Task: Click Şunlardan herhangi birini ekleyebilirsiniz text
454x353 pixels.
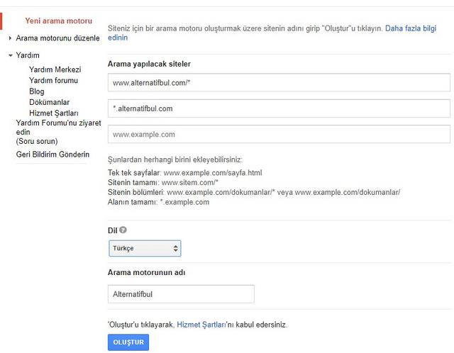Action: [175, 159]
